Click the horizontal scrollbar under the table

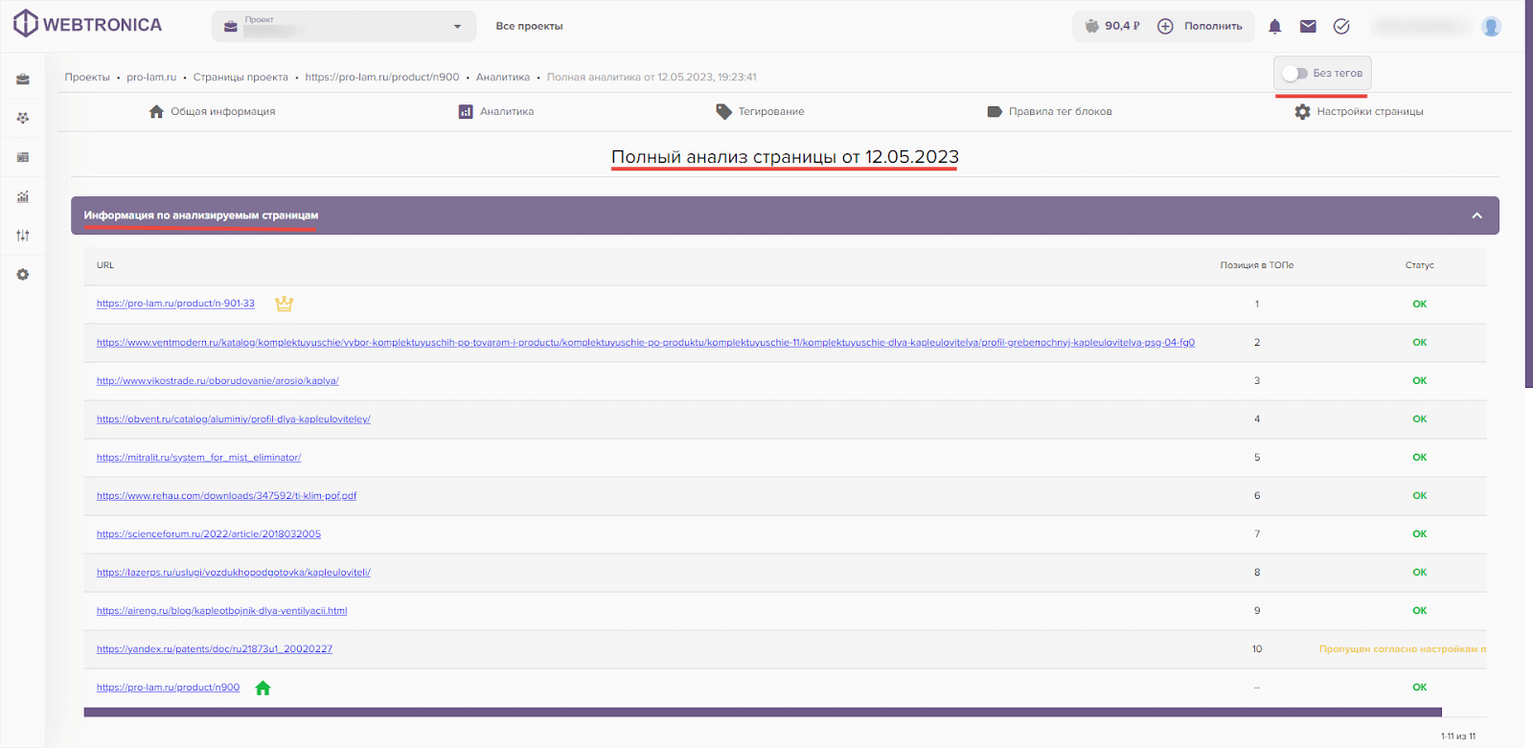click(763, 712)
